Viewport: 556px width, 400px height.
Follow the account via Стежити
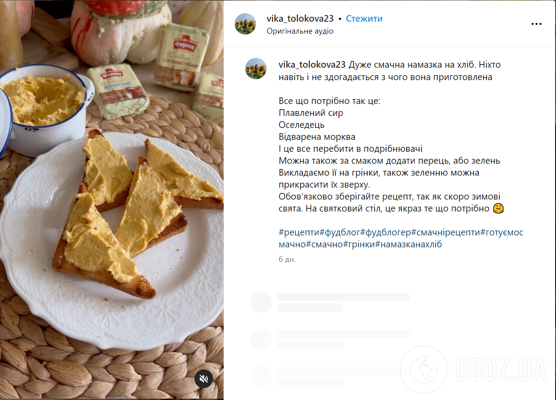pyautogui.click(x=364, y=19)
